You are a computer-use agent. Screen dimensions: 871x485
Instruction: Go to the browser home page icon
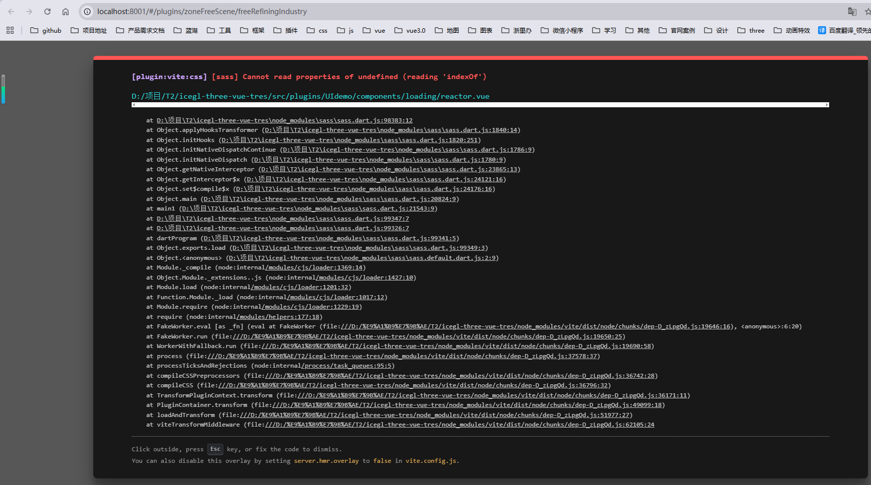click(66, 12)
